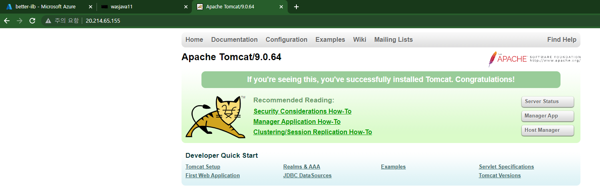The width and height of the screenshot is (600, 190).
Task: Open Security Considerations How-To link
Action: pos(302,112)
